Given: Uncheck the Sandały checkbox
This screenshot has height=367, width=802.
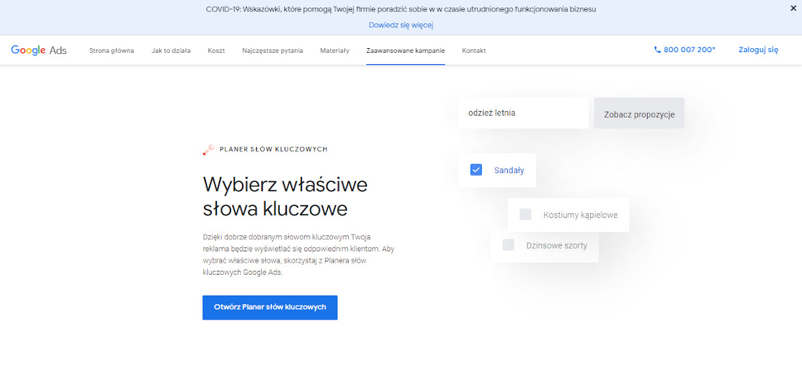Looking at the screenshot, I should coord(476,170).
